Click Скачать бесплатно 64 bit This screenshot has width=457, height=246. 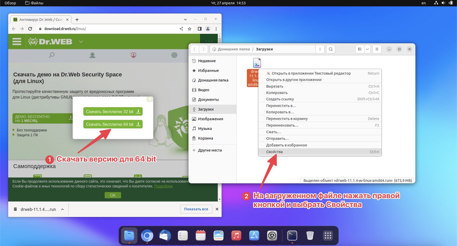click(x=113, y=124)
